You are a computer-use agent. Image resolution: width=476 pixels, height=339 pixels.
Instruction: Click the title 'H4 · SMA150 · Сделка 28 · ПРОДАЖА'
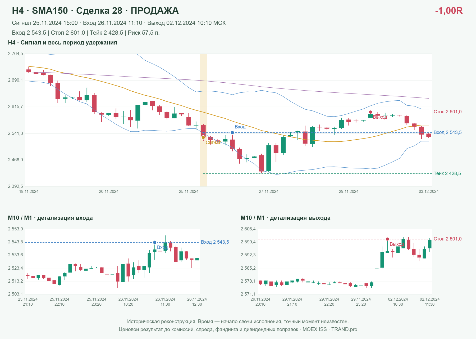95,11
